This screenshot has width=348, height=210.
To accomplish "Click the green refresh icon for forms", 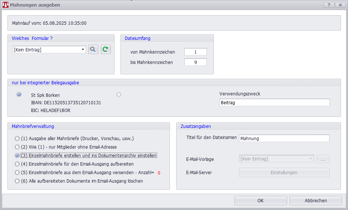I will pyautogui.click(x=106, y=50).
